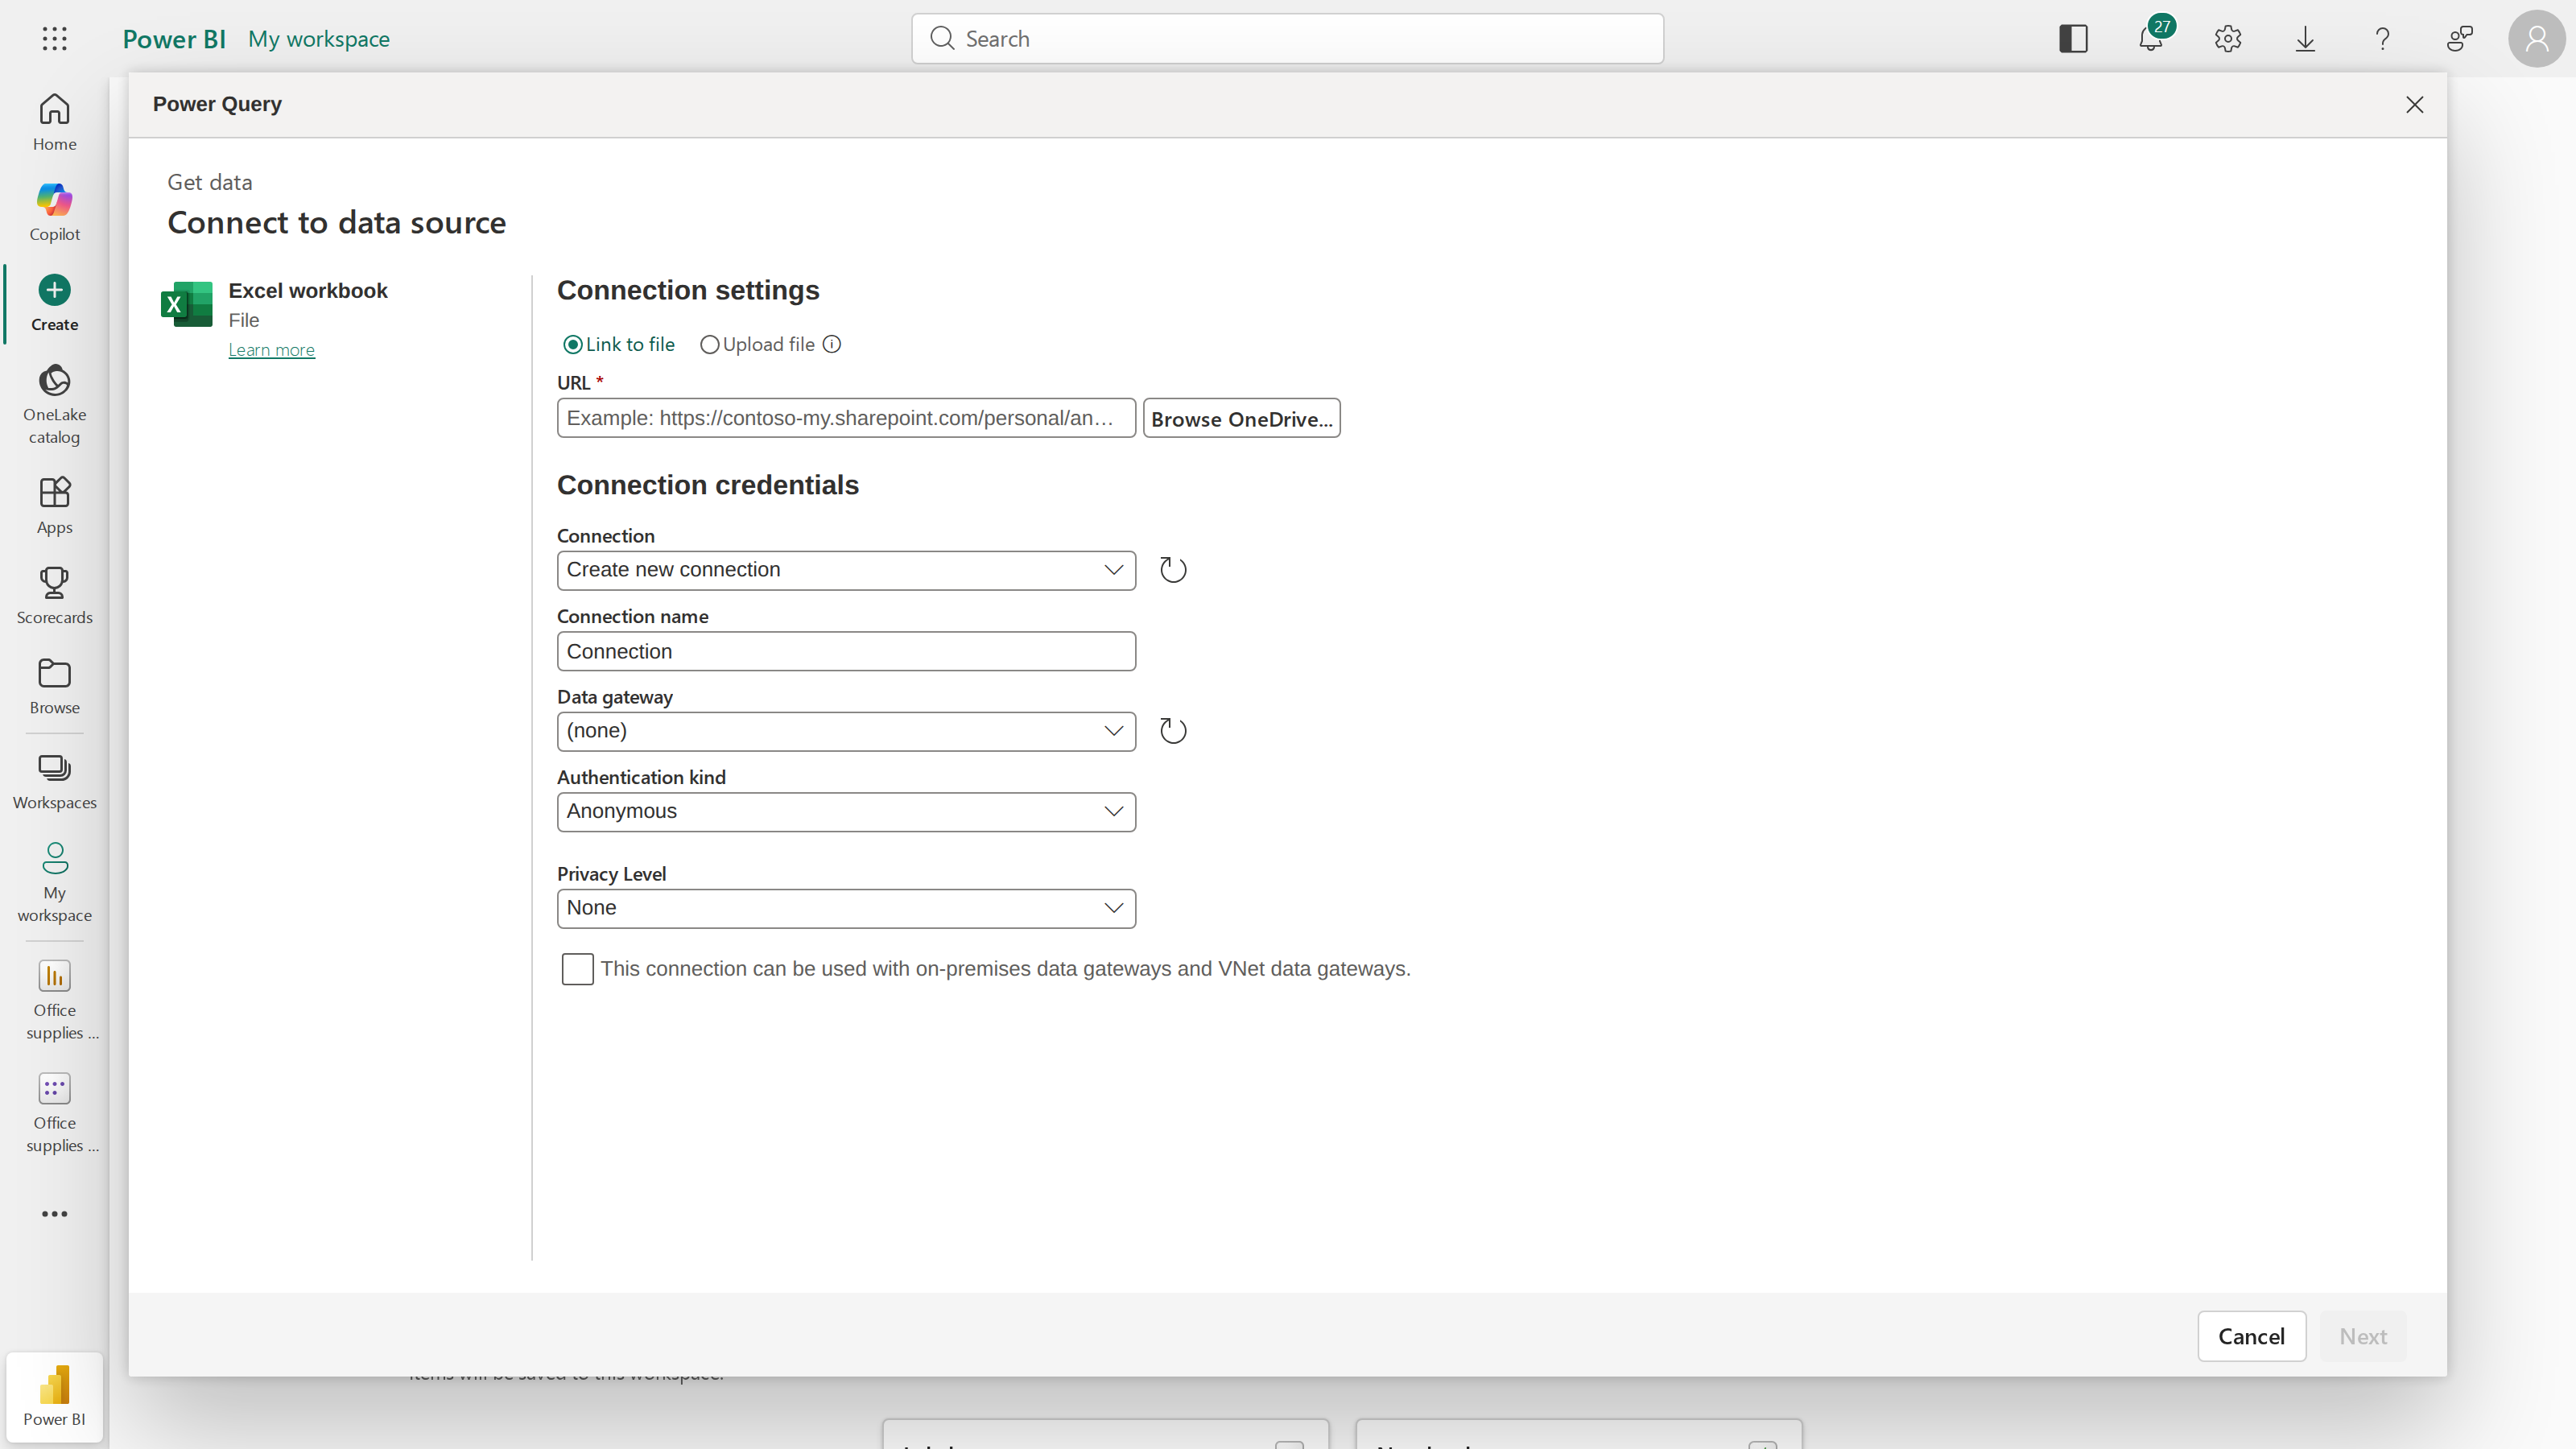Click the Cancel button
The image size is (2576, 1449).
click(x=2251, y=1336)
